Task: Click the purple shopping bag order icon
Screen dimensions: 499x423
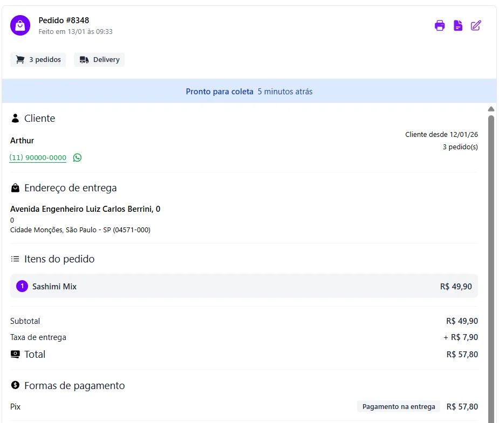Action: 20,25
